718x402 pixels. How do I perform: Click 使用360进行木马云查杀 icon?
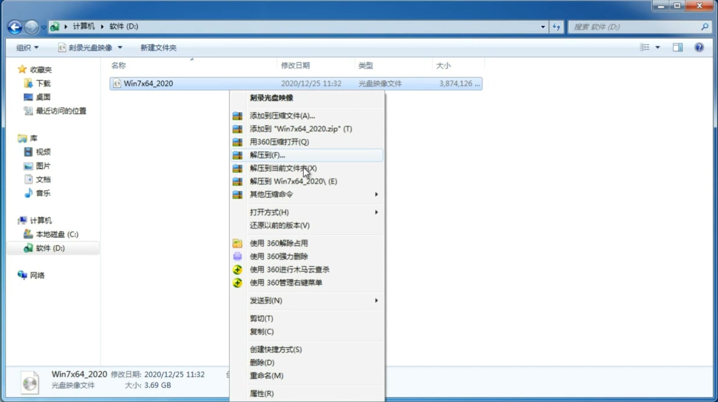point(237,269)
